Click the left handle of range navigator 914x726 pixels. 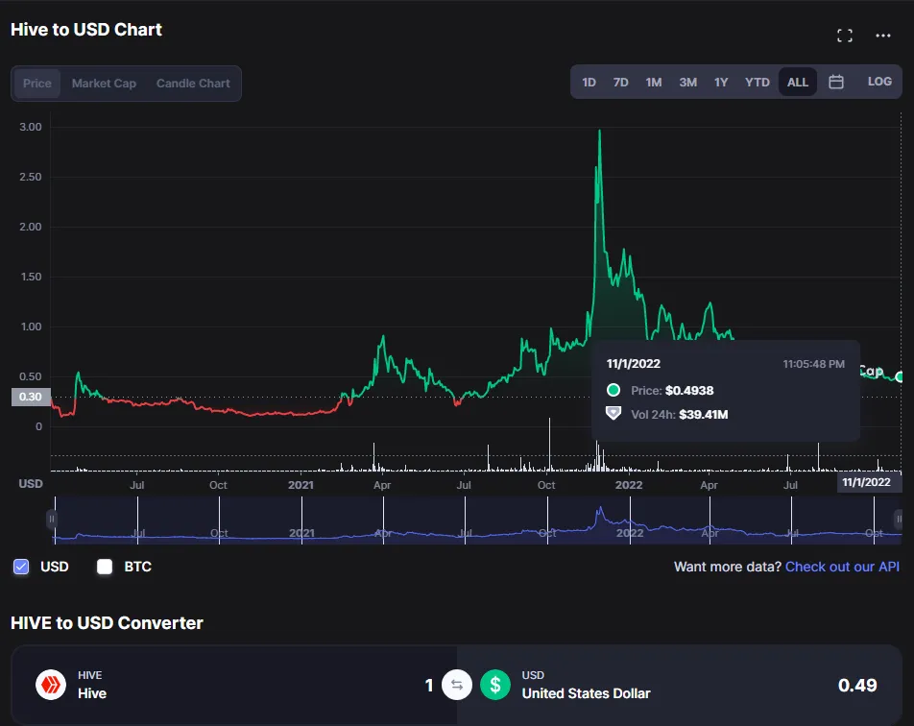pos(51,519)
